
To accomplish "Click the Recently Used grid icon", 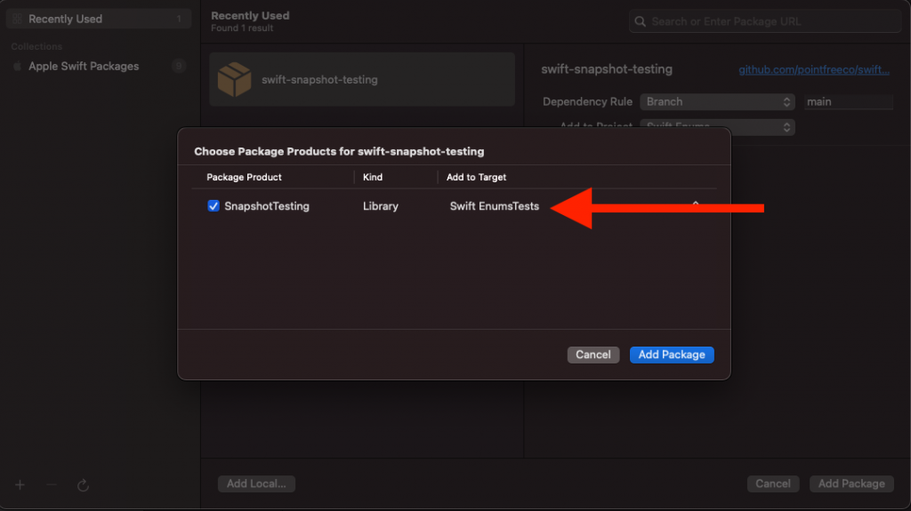I will click(18, 20).
